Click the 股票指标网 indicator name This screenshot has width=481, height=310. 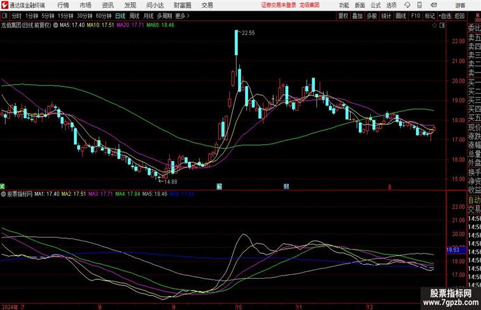coord(20,194)
